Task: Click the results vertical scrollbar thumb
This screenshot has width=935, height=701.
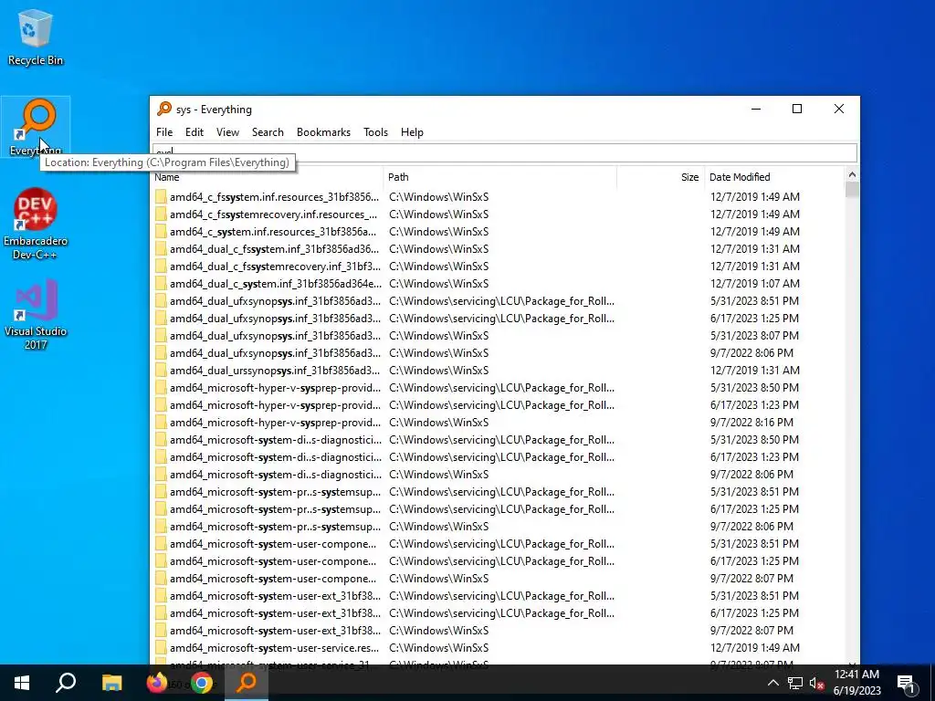Action: [852, 190]
